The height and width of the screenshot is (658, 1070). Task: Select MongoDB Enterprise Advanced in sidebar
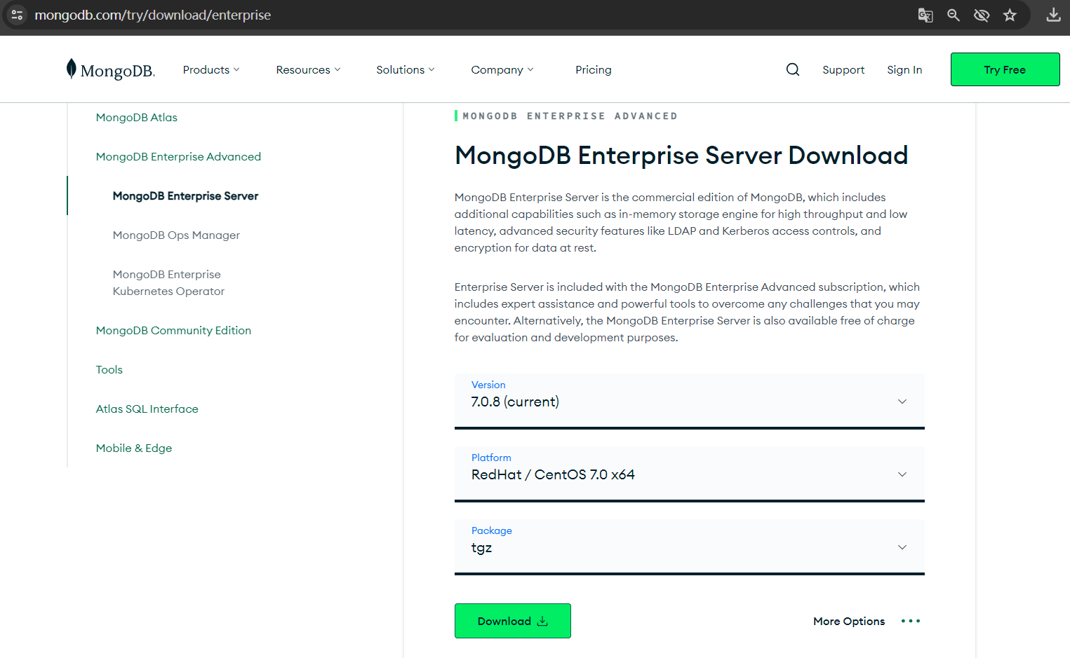pyautogui.click(x=178, y=156)
